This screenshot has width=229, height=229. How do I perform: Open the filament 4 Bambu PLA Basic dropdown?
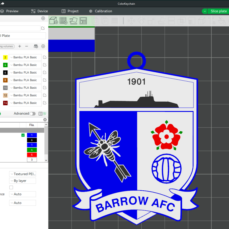[x=25, y=65]
